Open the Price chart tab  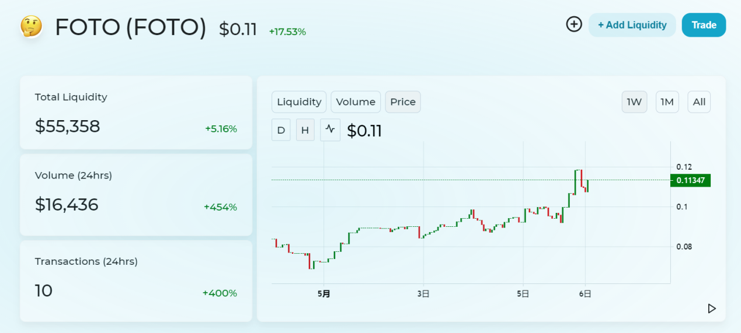click(403, 102)
